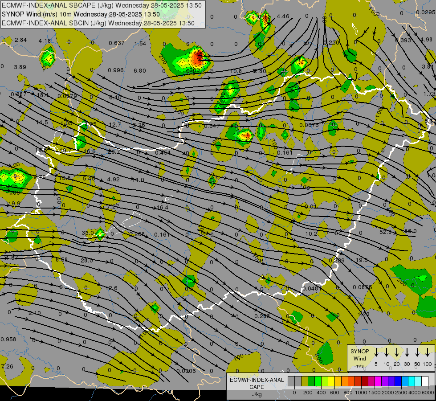
Task: Click the map value 33.0
Action: 88,233
